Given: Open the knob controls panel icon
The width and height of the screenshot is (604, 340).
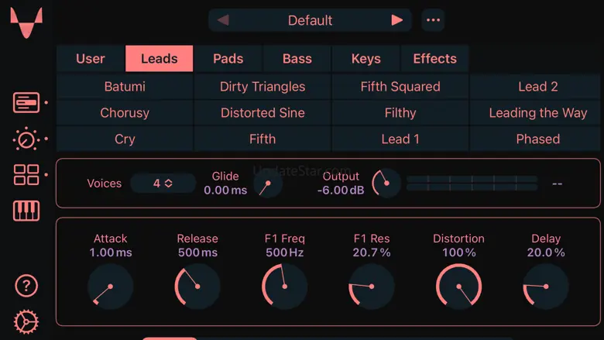Looking at the screenshot, I should (x=26, y=139).
